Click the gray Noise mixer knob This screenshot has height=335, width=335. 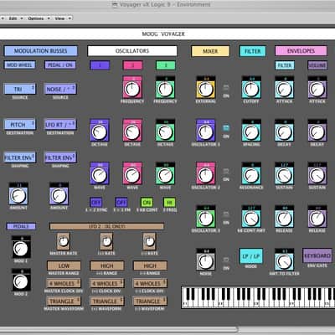click(x=206, y=261)
